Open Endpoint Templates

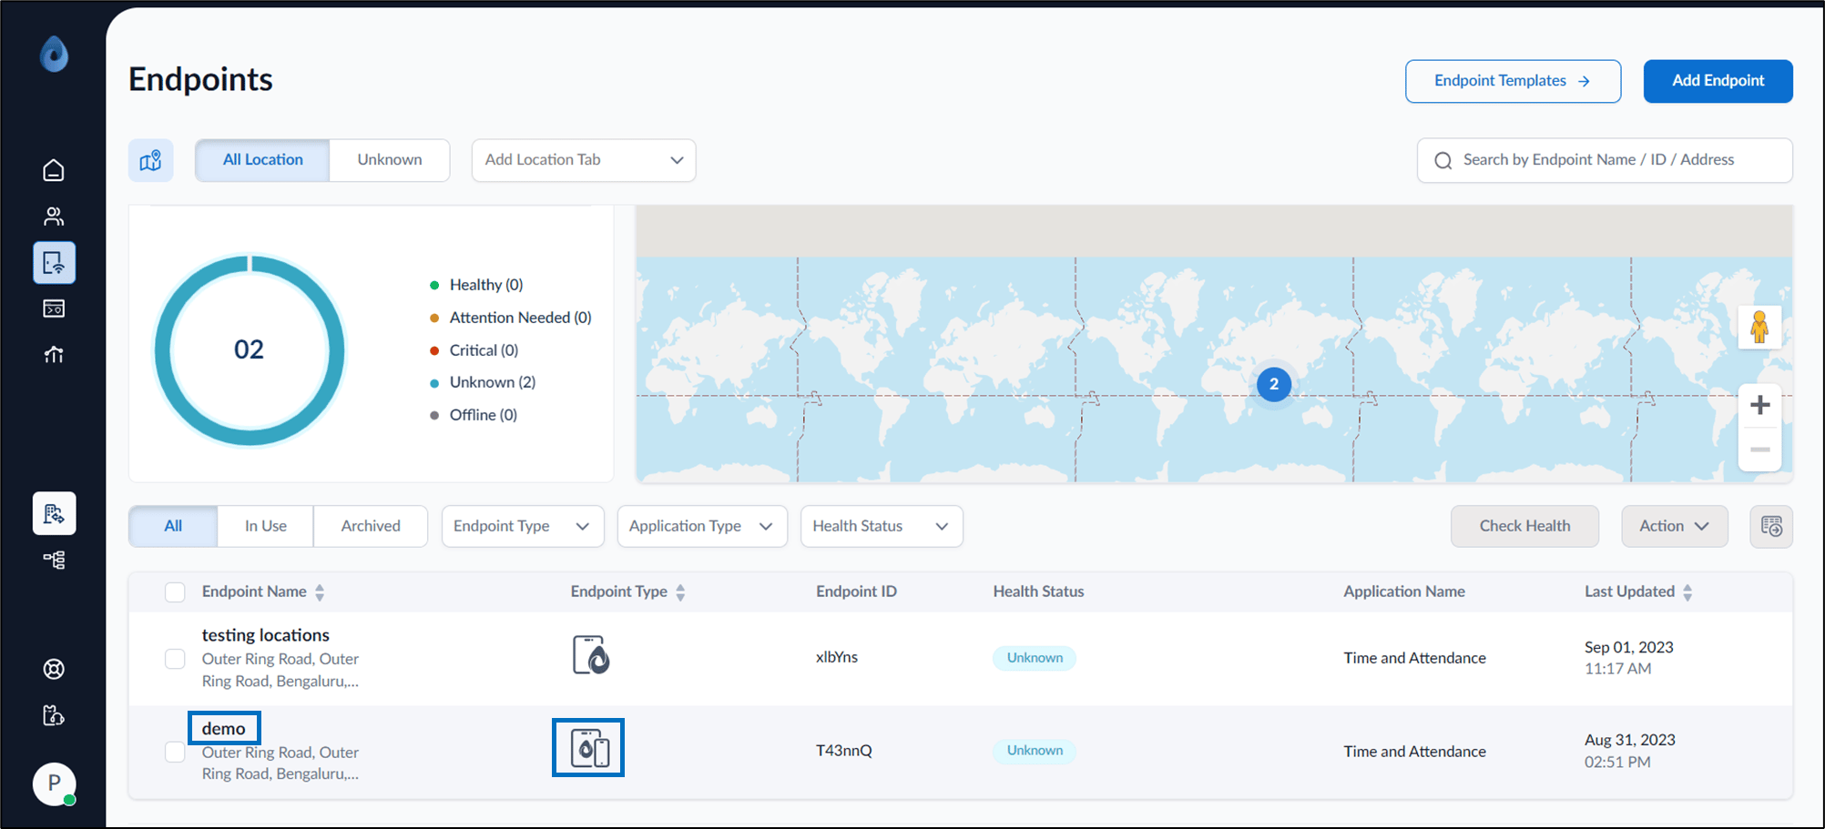point(1513,81)
